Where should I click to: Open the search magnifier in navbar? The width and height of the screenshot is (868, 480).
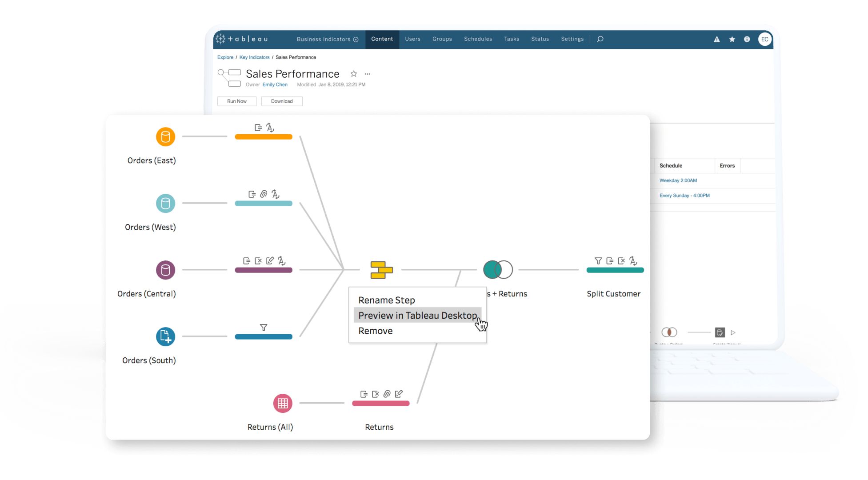[600, 39]
